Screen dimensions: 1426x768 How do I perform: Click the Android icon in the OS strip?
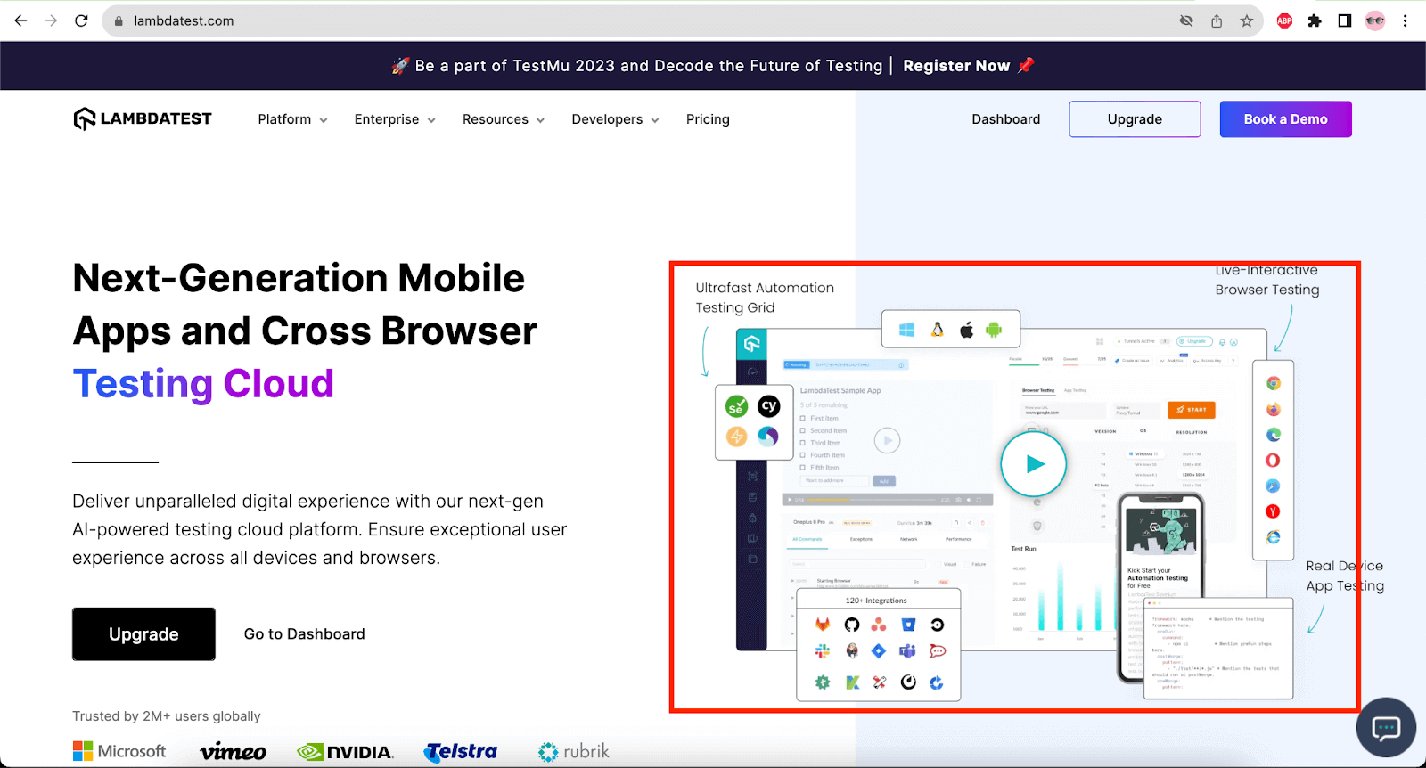[x=994, y=330]
